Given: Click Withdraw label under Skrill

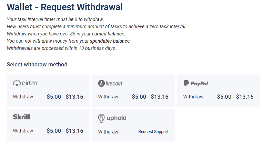Looking at the screenshot, I should click(x=23, y=131).
